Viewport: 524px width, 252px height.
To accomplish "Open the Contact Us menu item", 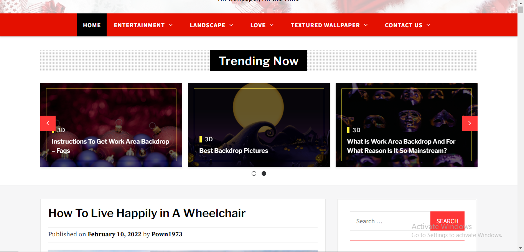I will click(x=404, y=25).
